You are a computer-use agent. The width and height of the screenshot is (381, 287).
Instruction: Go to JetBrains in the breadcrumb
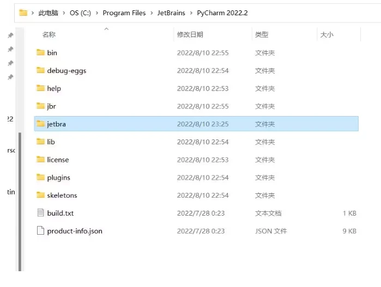coord(171,13)
